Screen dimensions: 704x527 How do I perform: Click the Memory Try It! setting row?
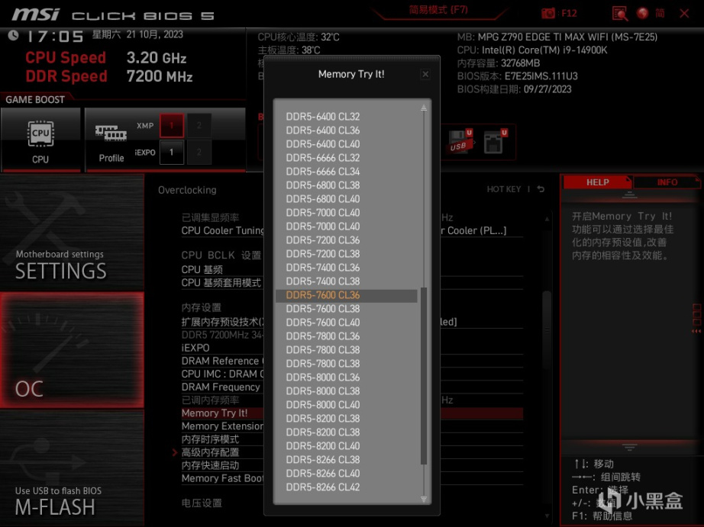pyautogui.click(x=222, y=413)
